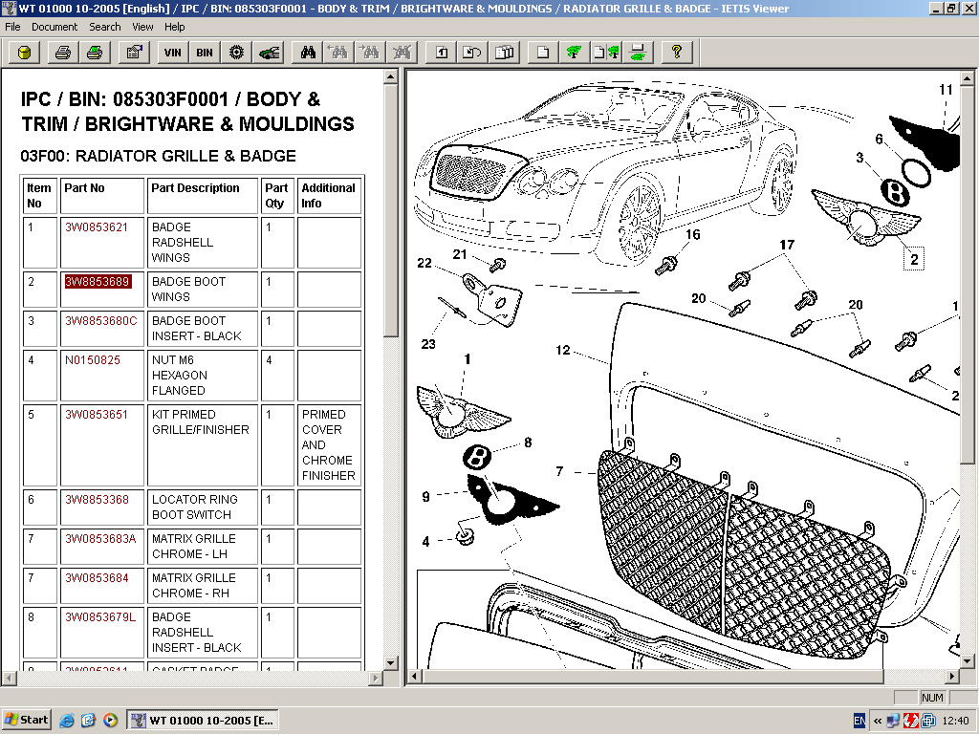Click the diagram vertical scrollbar thumb
Viewport: 979px width, 734px height.
968,274
